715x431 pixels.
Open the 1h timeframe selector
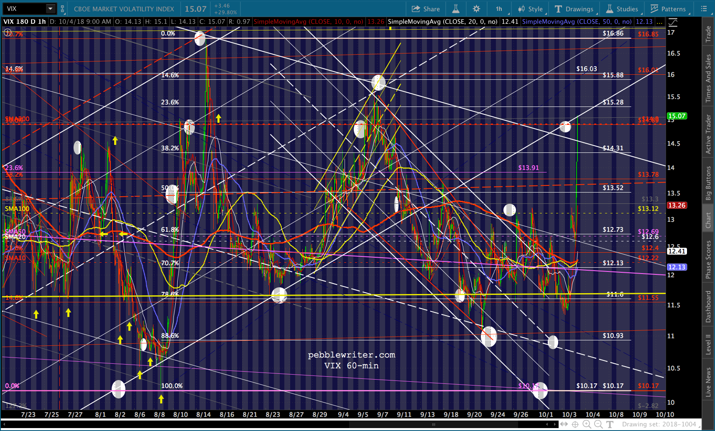[500, 9]
